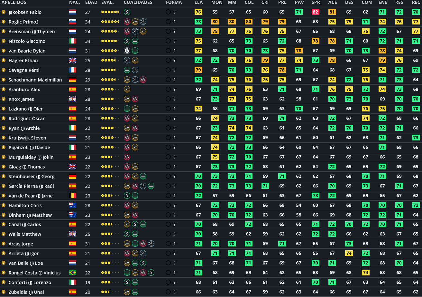Click the EVAL. column header
422x297 pixels.
coord(107,3)
